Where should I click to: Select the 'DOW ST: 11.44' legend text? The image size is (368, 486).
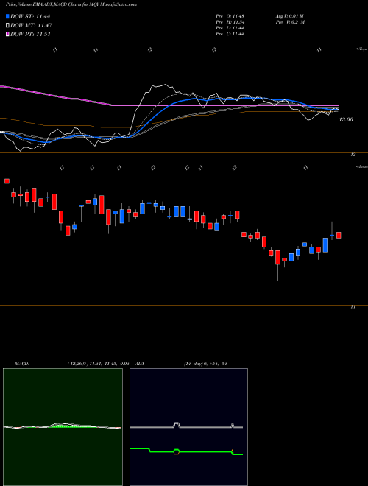point(30,16)
